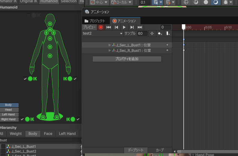Switch timeline view to カーブ
The height and width of the screenshot is (156, 238).
pos(160,150)
